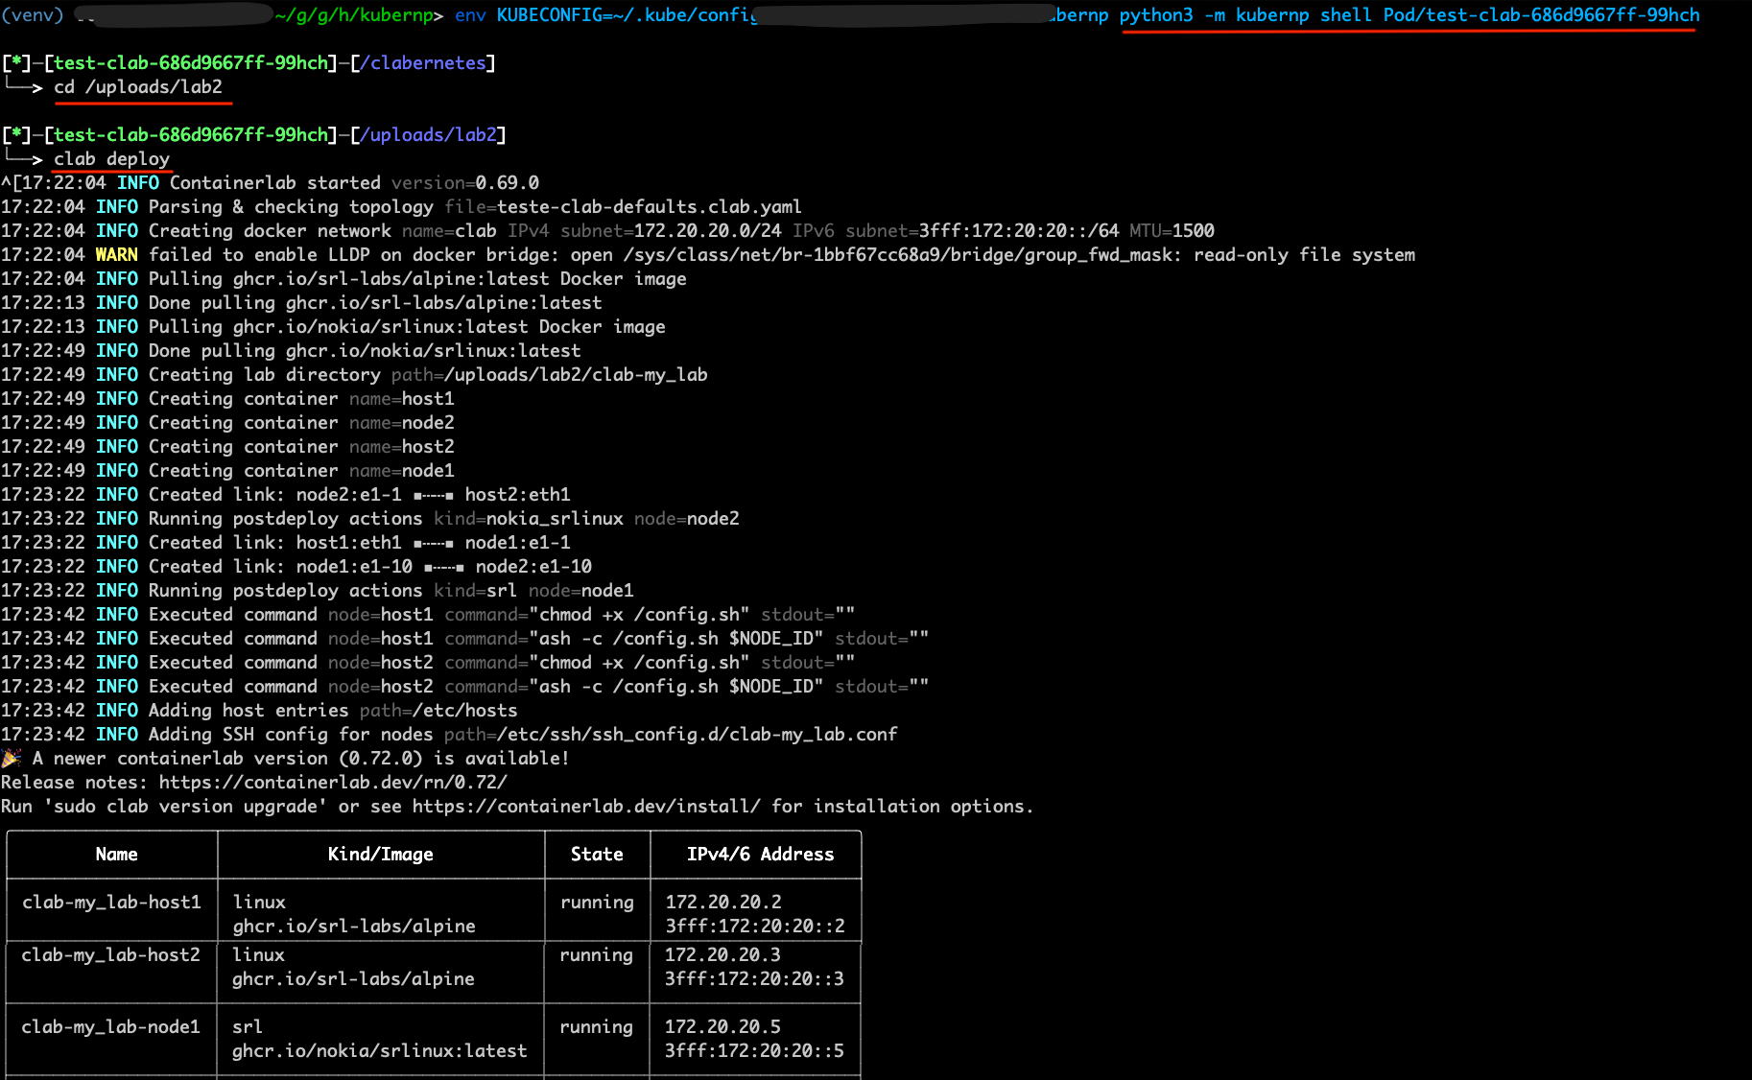Select the State column header
This screenshot has height=1080, width=1752.
(597, 855)
